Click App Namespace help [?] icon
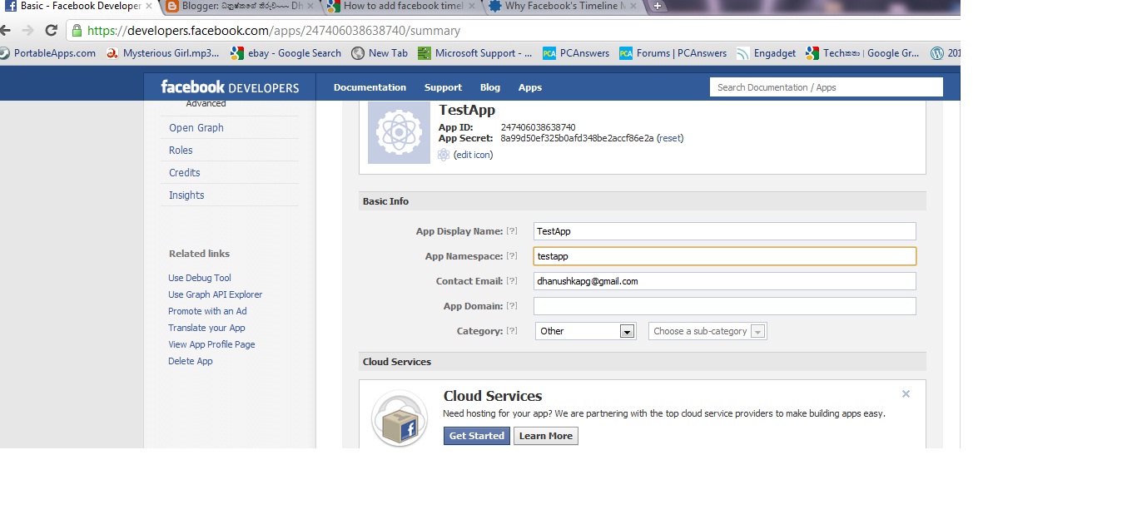The width and height of the screenshot is (1132, 519). point(512,256)
